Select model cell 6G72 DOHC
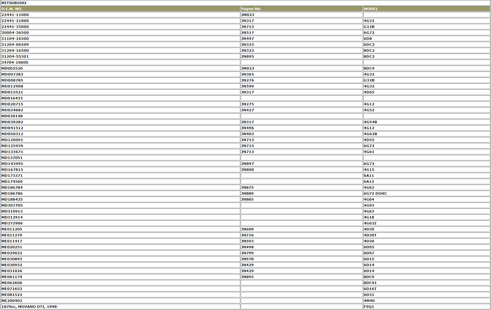 click(427, 193)
